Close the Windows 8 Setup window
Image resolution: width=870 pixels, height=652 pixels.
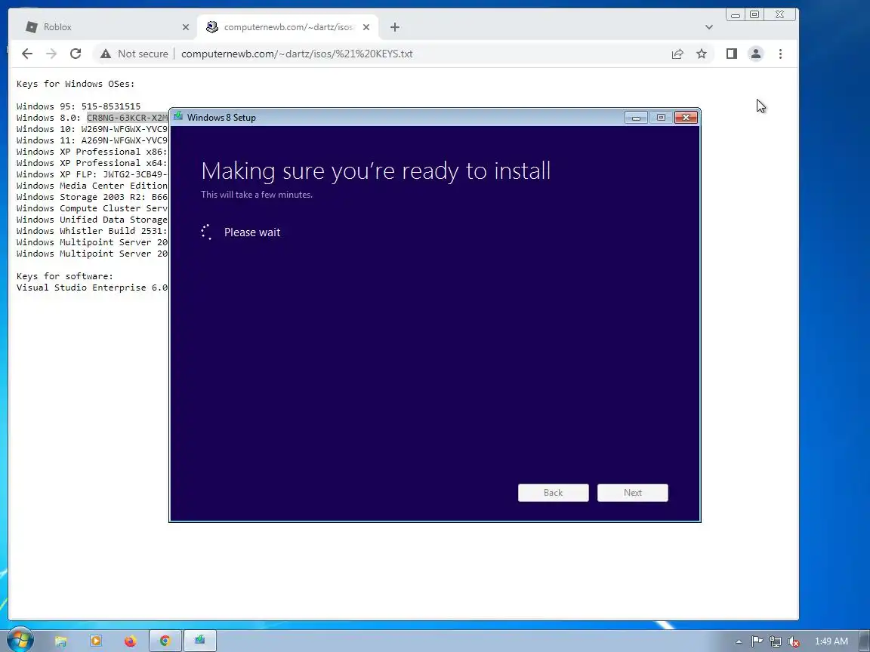tap(686, 118)
